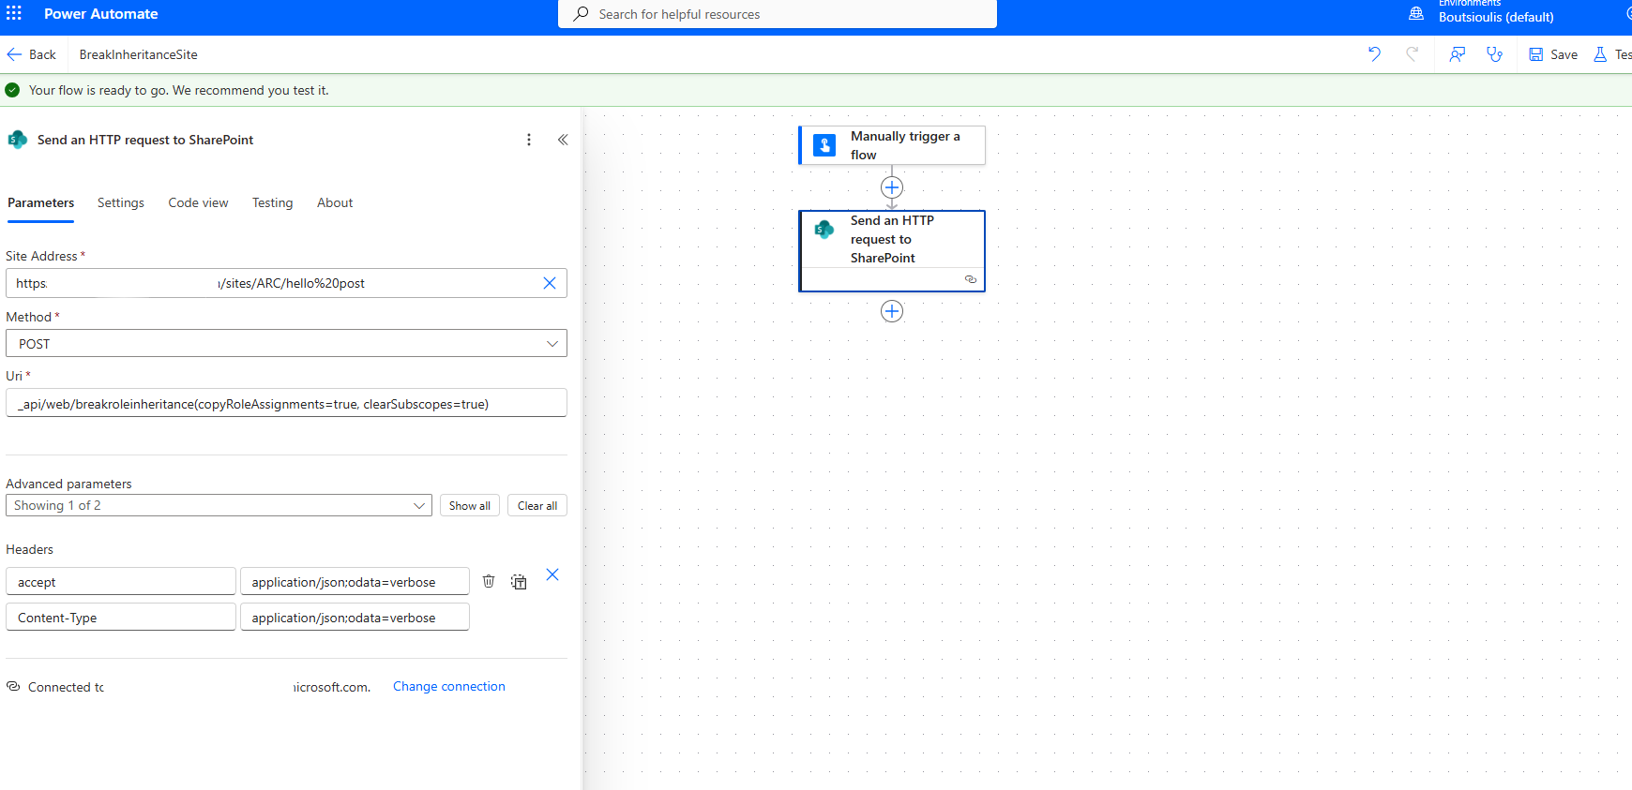Expand the Method POST dropdown
Screen dimensions: 1632x790
[x=552, y=344]
